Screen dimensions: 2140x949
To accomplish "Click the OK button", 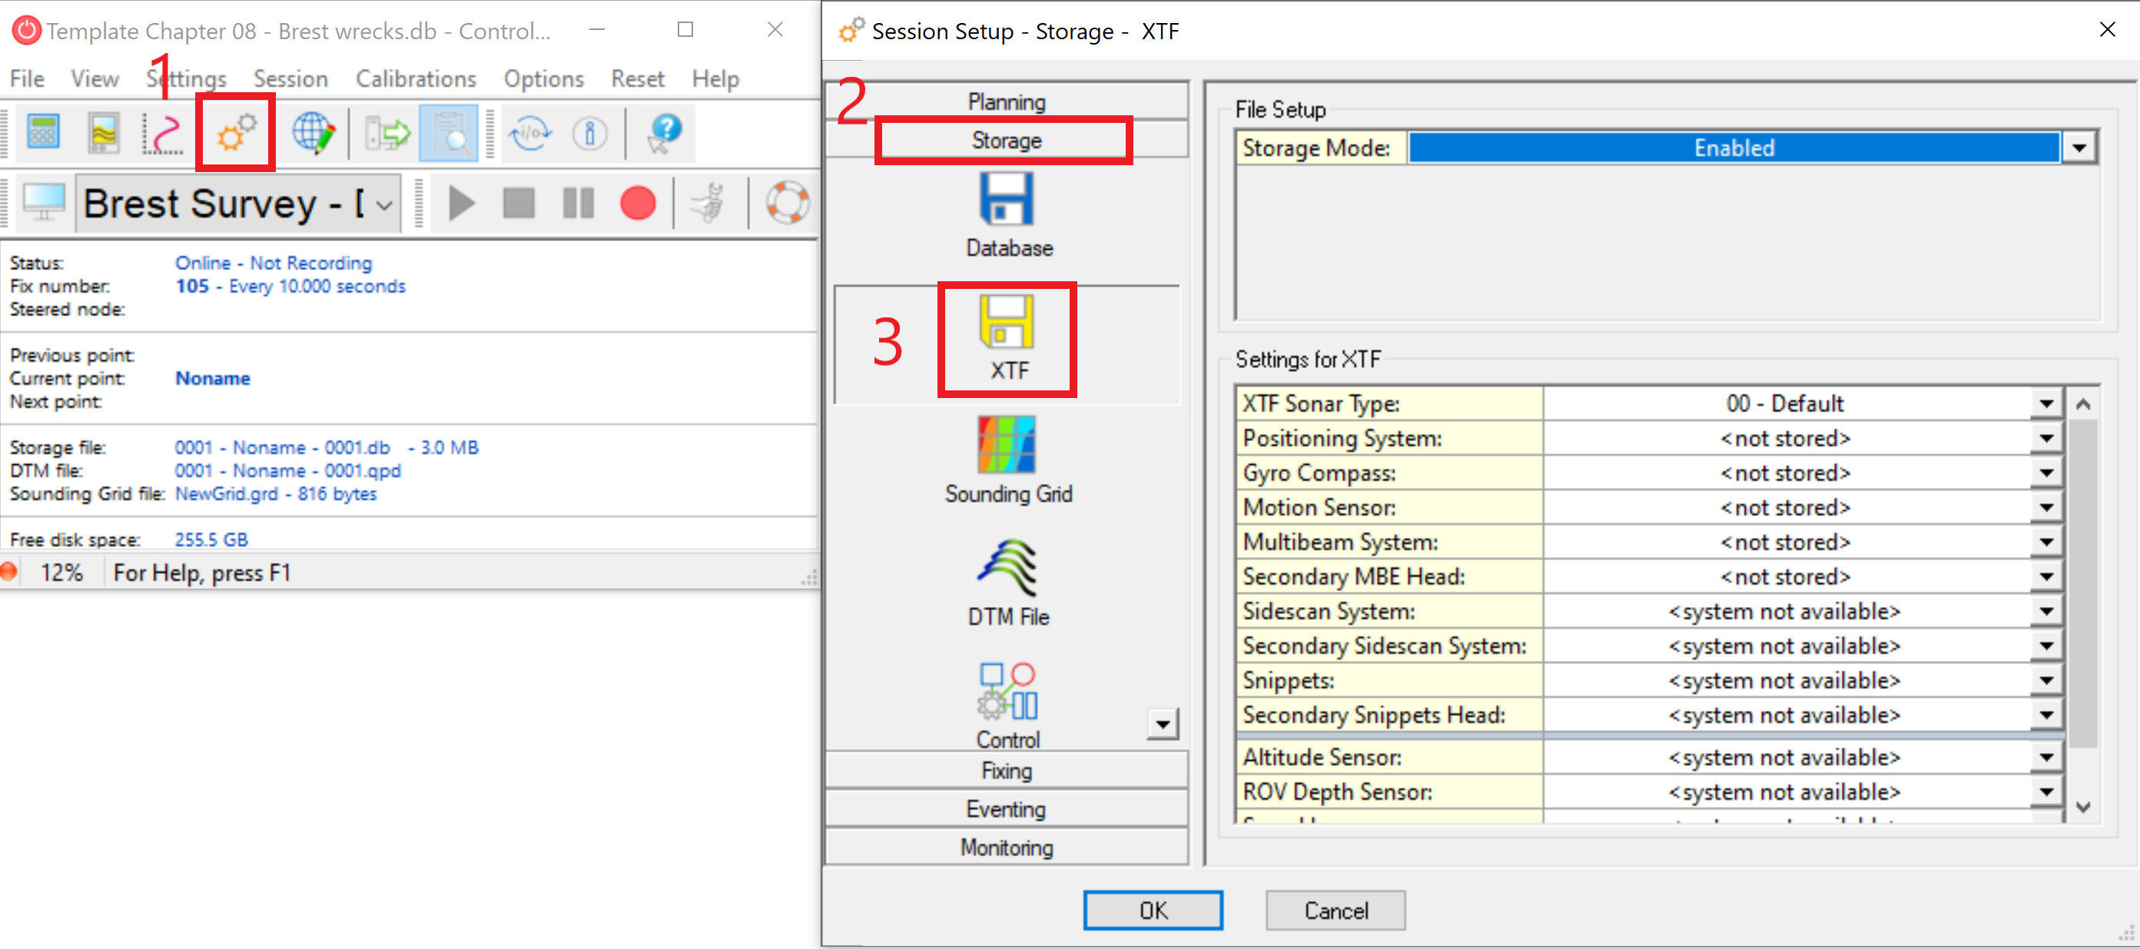I will [x=1153, y=911].
